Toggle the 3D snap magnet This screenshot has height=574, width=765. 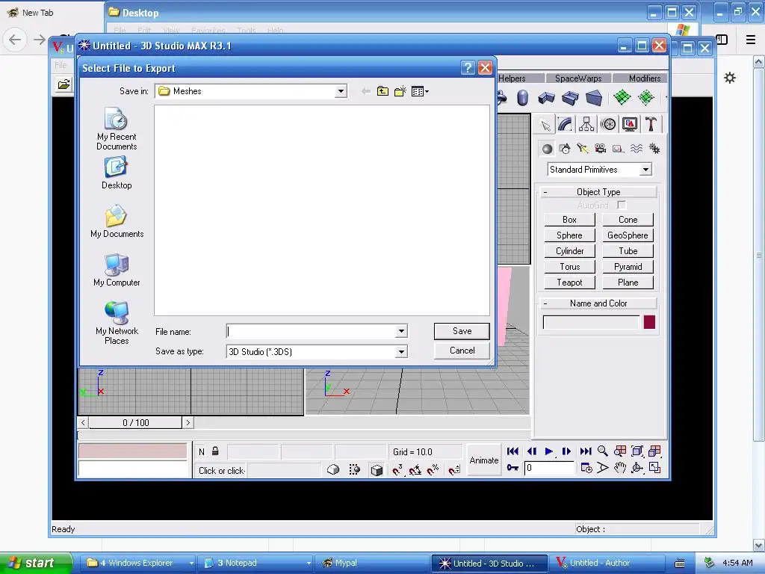pyautogui.click(x=397, y=469)
